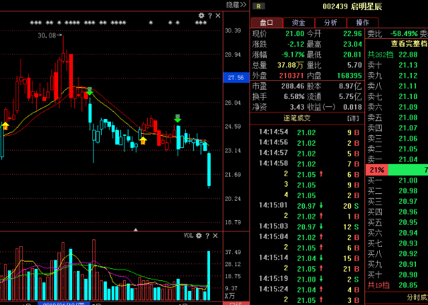Select the 卖十 ask price 21.13
Screen dimensions: 428x305
[x=408, y=65]
